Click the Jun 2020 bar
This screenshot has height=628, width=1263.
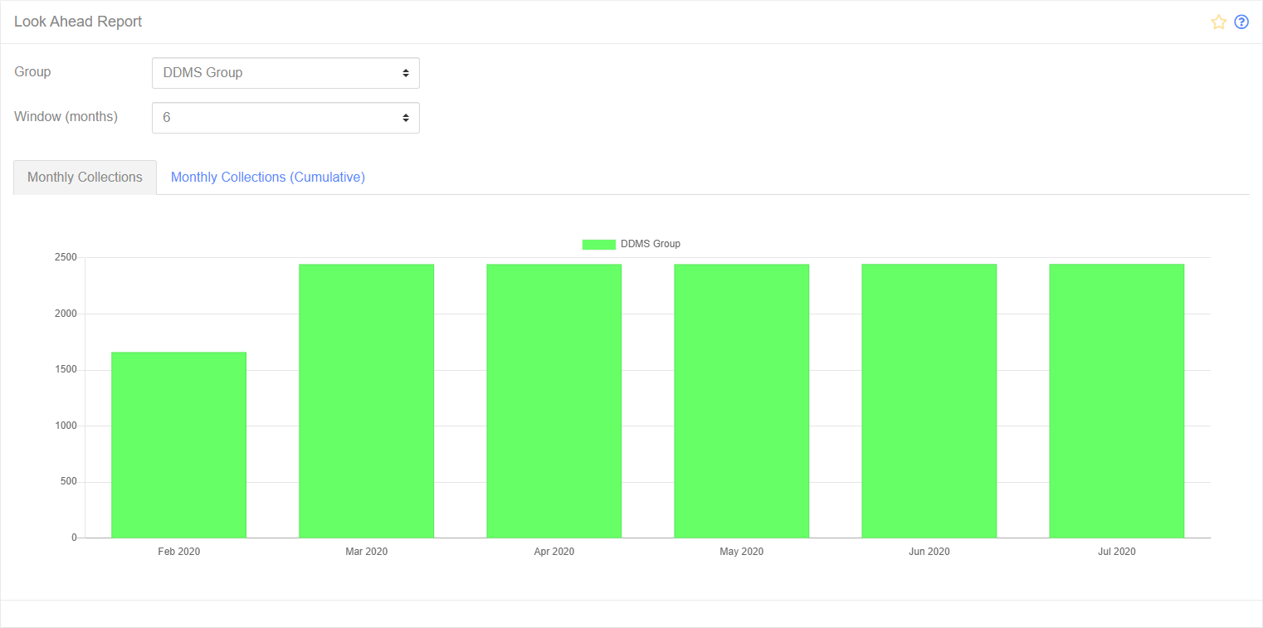point(929,401)
